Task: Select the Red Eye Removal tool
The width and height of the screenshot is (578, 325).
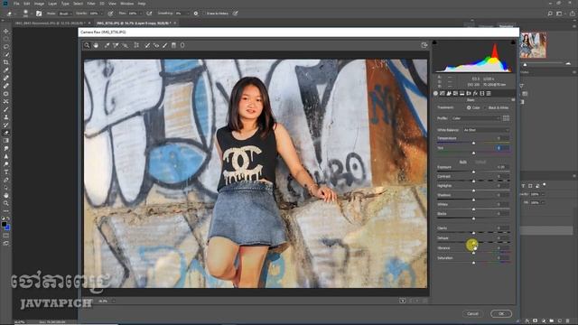Action: coord(156,45)
